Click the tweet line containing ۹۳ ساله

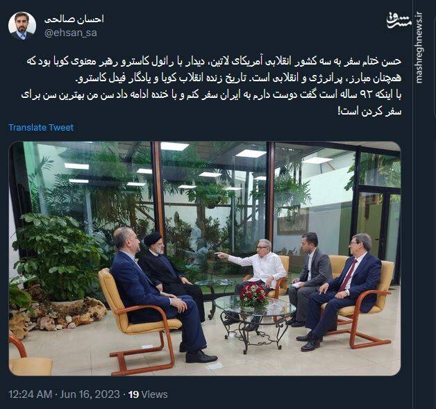click(211, 95)
